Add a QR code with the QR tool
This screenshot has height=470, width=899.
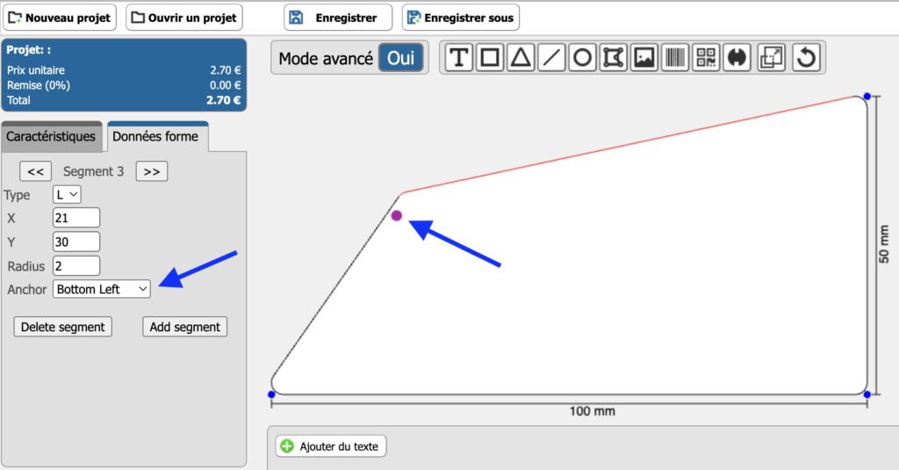pos(707,57)
